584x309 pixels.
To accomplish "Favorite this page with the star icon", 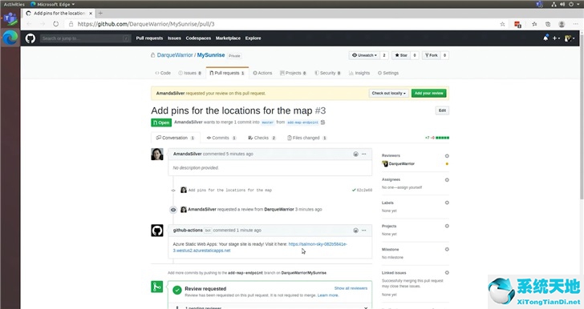I will click(x=502, y=24).
